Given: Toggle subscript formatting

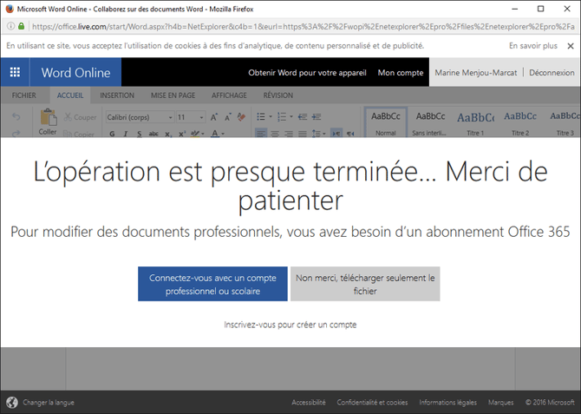Looking at the screenshot, I should [168, 134].
